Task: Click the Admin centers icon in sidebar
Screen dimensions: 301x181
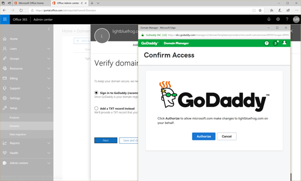Action: [x=5, y=163]
